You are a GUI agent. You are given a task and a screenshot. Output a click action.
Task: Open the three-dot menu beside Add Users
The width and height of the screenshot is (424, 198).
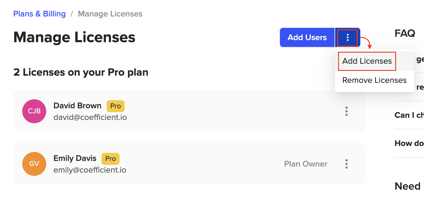pos(347,37)
